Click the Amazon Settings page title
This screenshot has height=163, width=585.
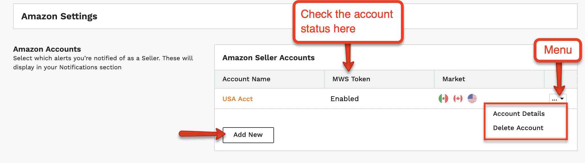pos(59,16)
